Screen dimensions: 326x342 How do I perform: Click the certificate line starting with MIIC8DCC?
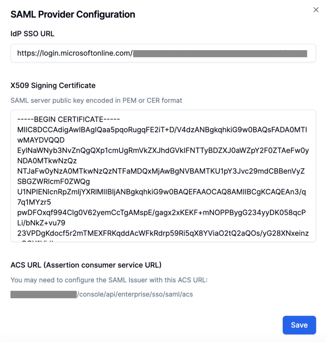162,130
